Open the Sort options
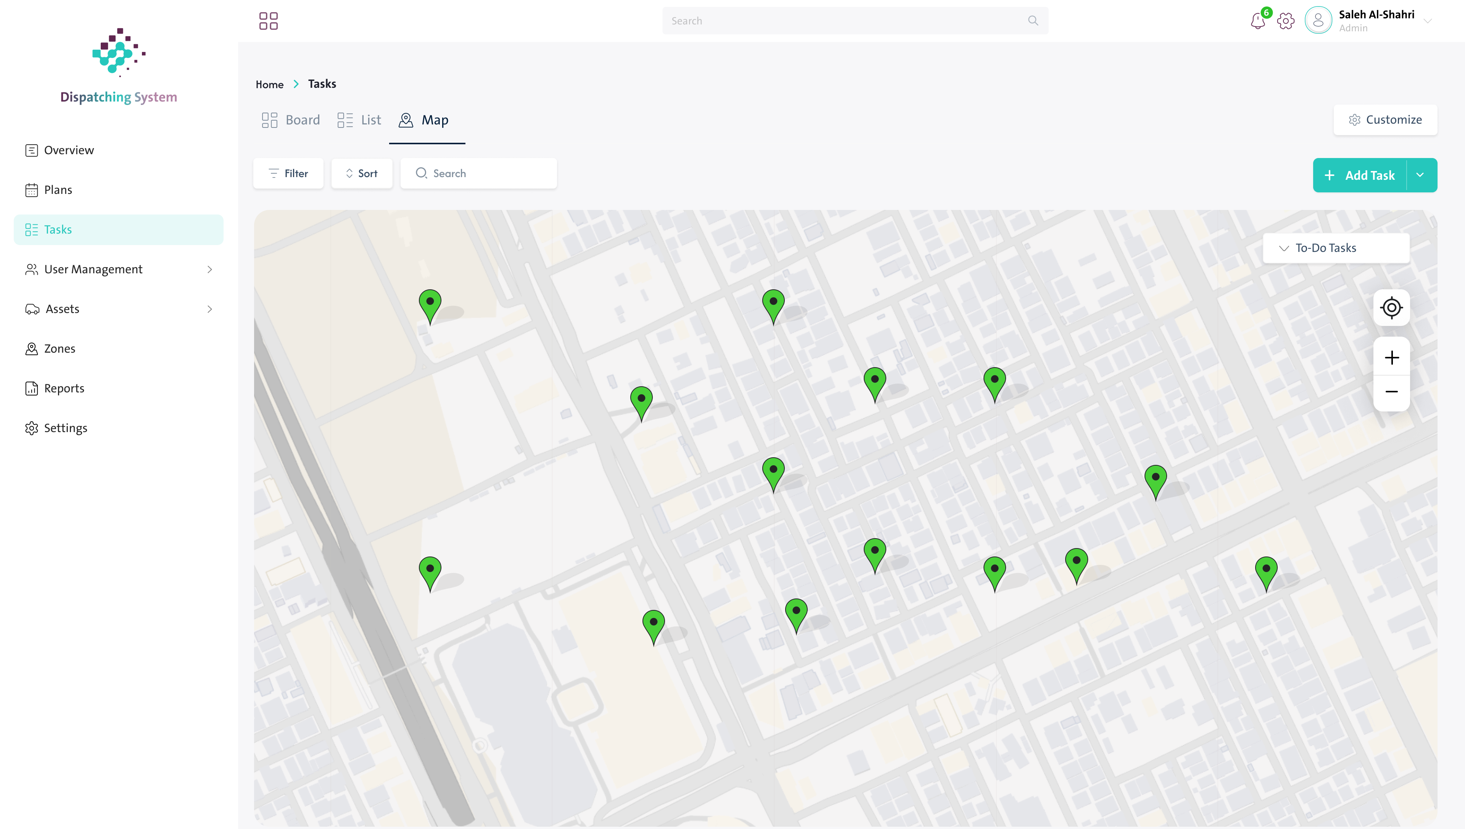Viewport: 1465px width, 829px height. click(x=362, y=173)
